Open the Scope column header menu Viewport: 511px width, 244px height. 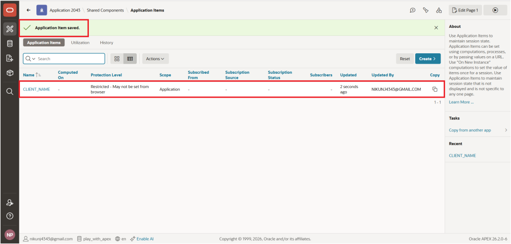pos(165,75)
